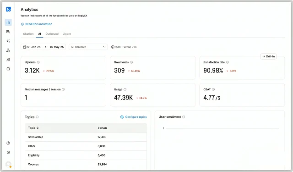This screenshot has width=293, height=172.
Task: Open the help icon in sidebar
Action: coord(8,143)
